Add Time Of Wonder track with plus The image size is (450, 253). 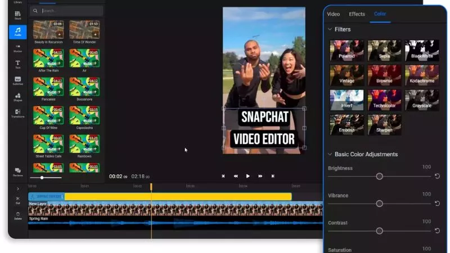95,35
